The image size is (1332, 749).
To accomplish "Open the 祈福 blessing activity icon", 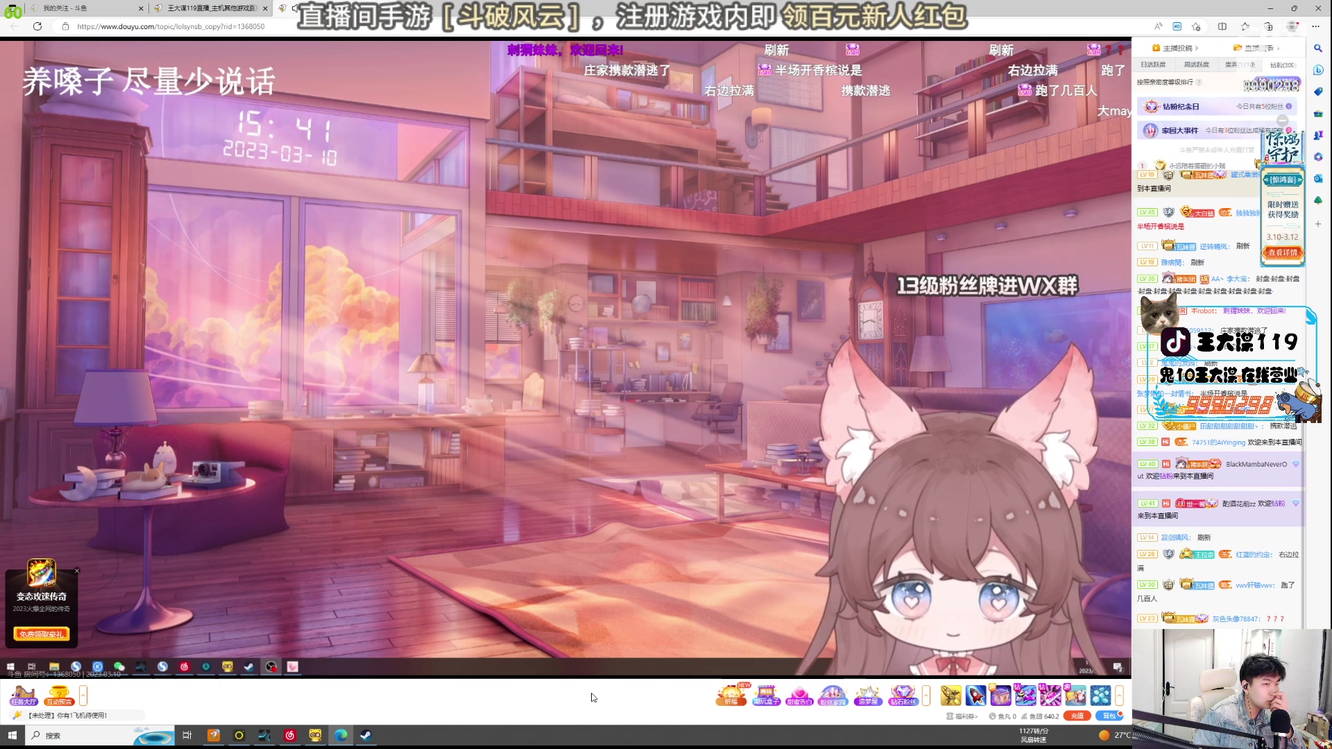I will tap(731, 695).
